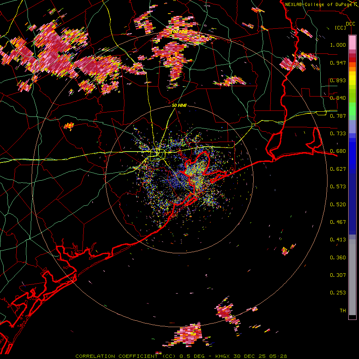
Task: Click the 0.520 scale value
Action: pyautogui.click(x=338, y=205)
